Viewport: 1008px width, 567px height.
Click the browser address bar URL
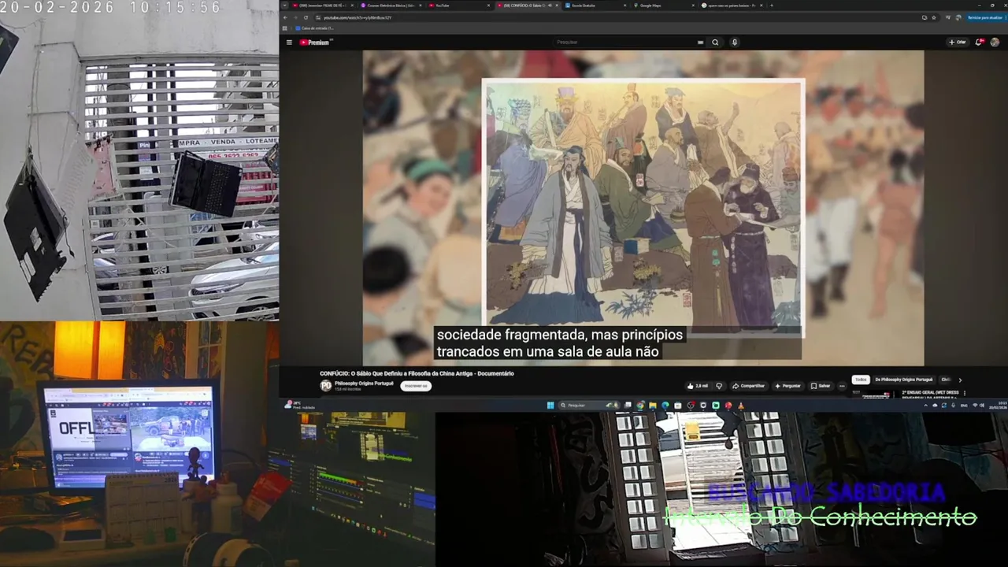pyautogui.click(x=358, y=17)
